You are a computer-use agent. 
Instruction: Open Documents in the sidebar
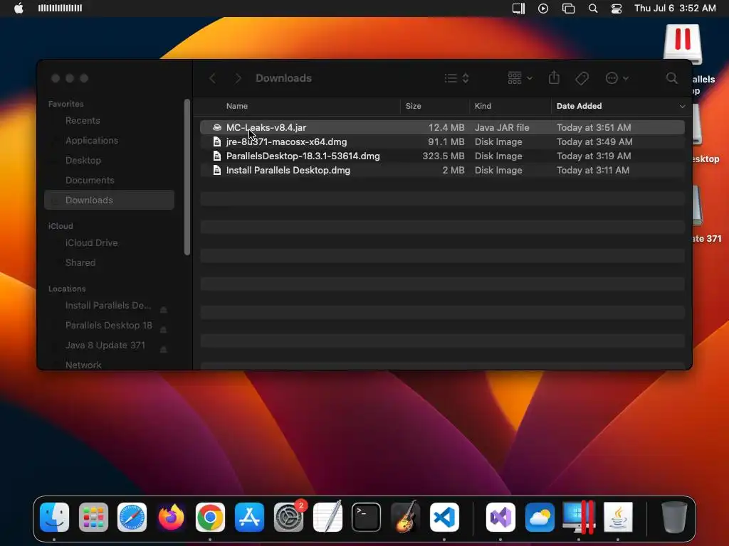point(90,180)
